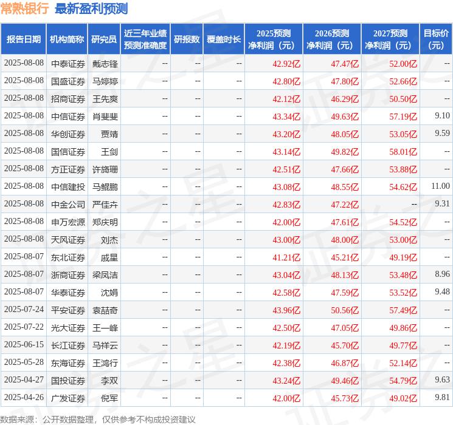The height and width of the screenshot is (425, 453).
Task: Select the 东北证券 institution cell
Action: [68, 257]
